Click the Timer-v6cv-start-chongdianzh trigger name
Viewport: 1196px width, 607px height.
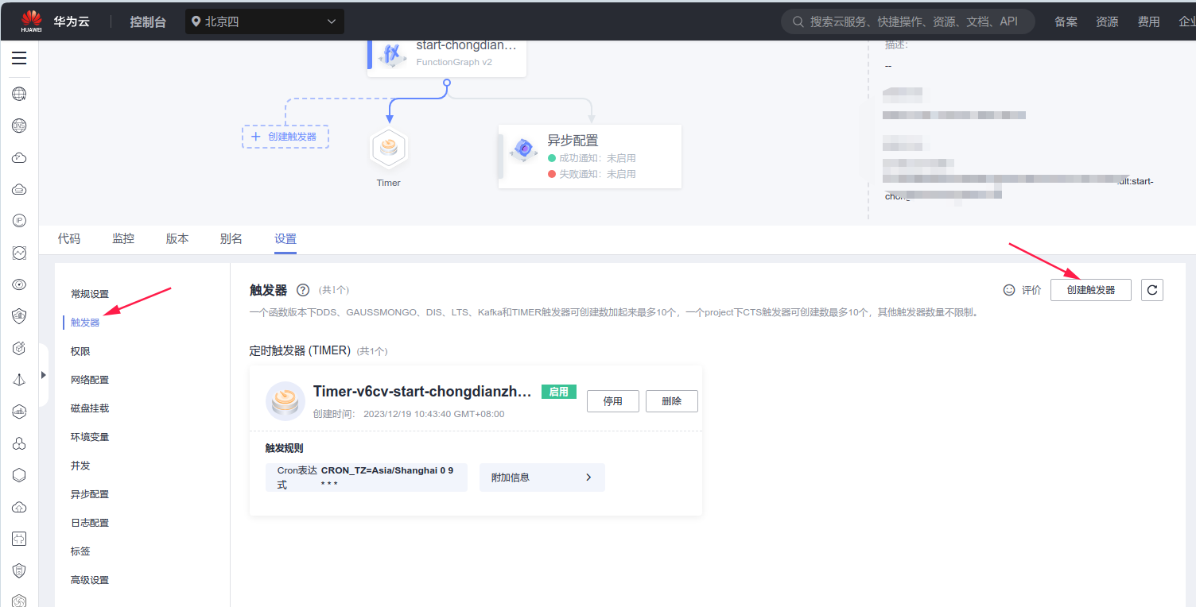pyautogui.click(x=421, y=391)
